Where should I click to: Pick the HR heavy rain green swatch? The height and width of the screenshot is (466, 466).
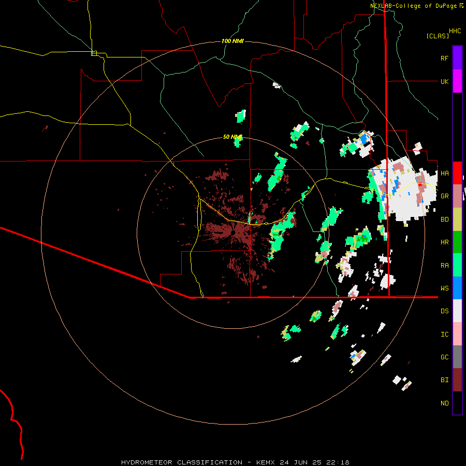click(x=457, y=242)
